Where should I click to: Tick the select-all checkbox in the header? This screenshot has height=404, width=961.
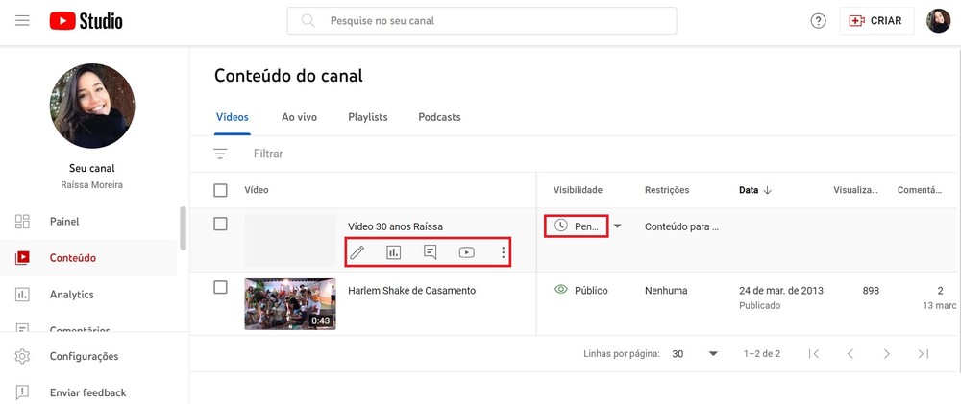(x=221, y=190)
